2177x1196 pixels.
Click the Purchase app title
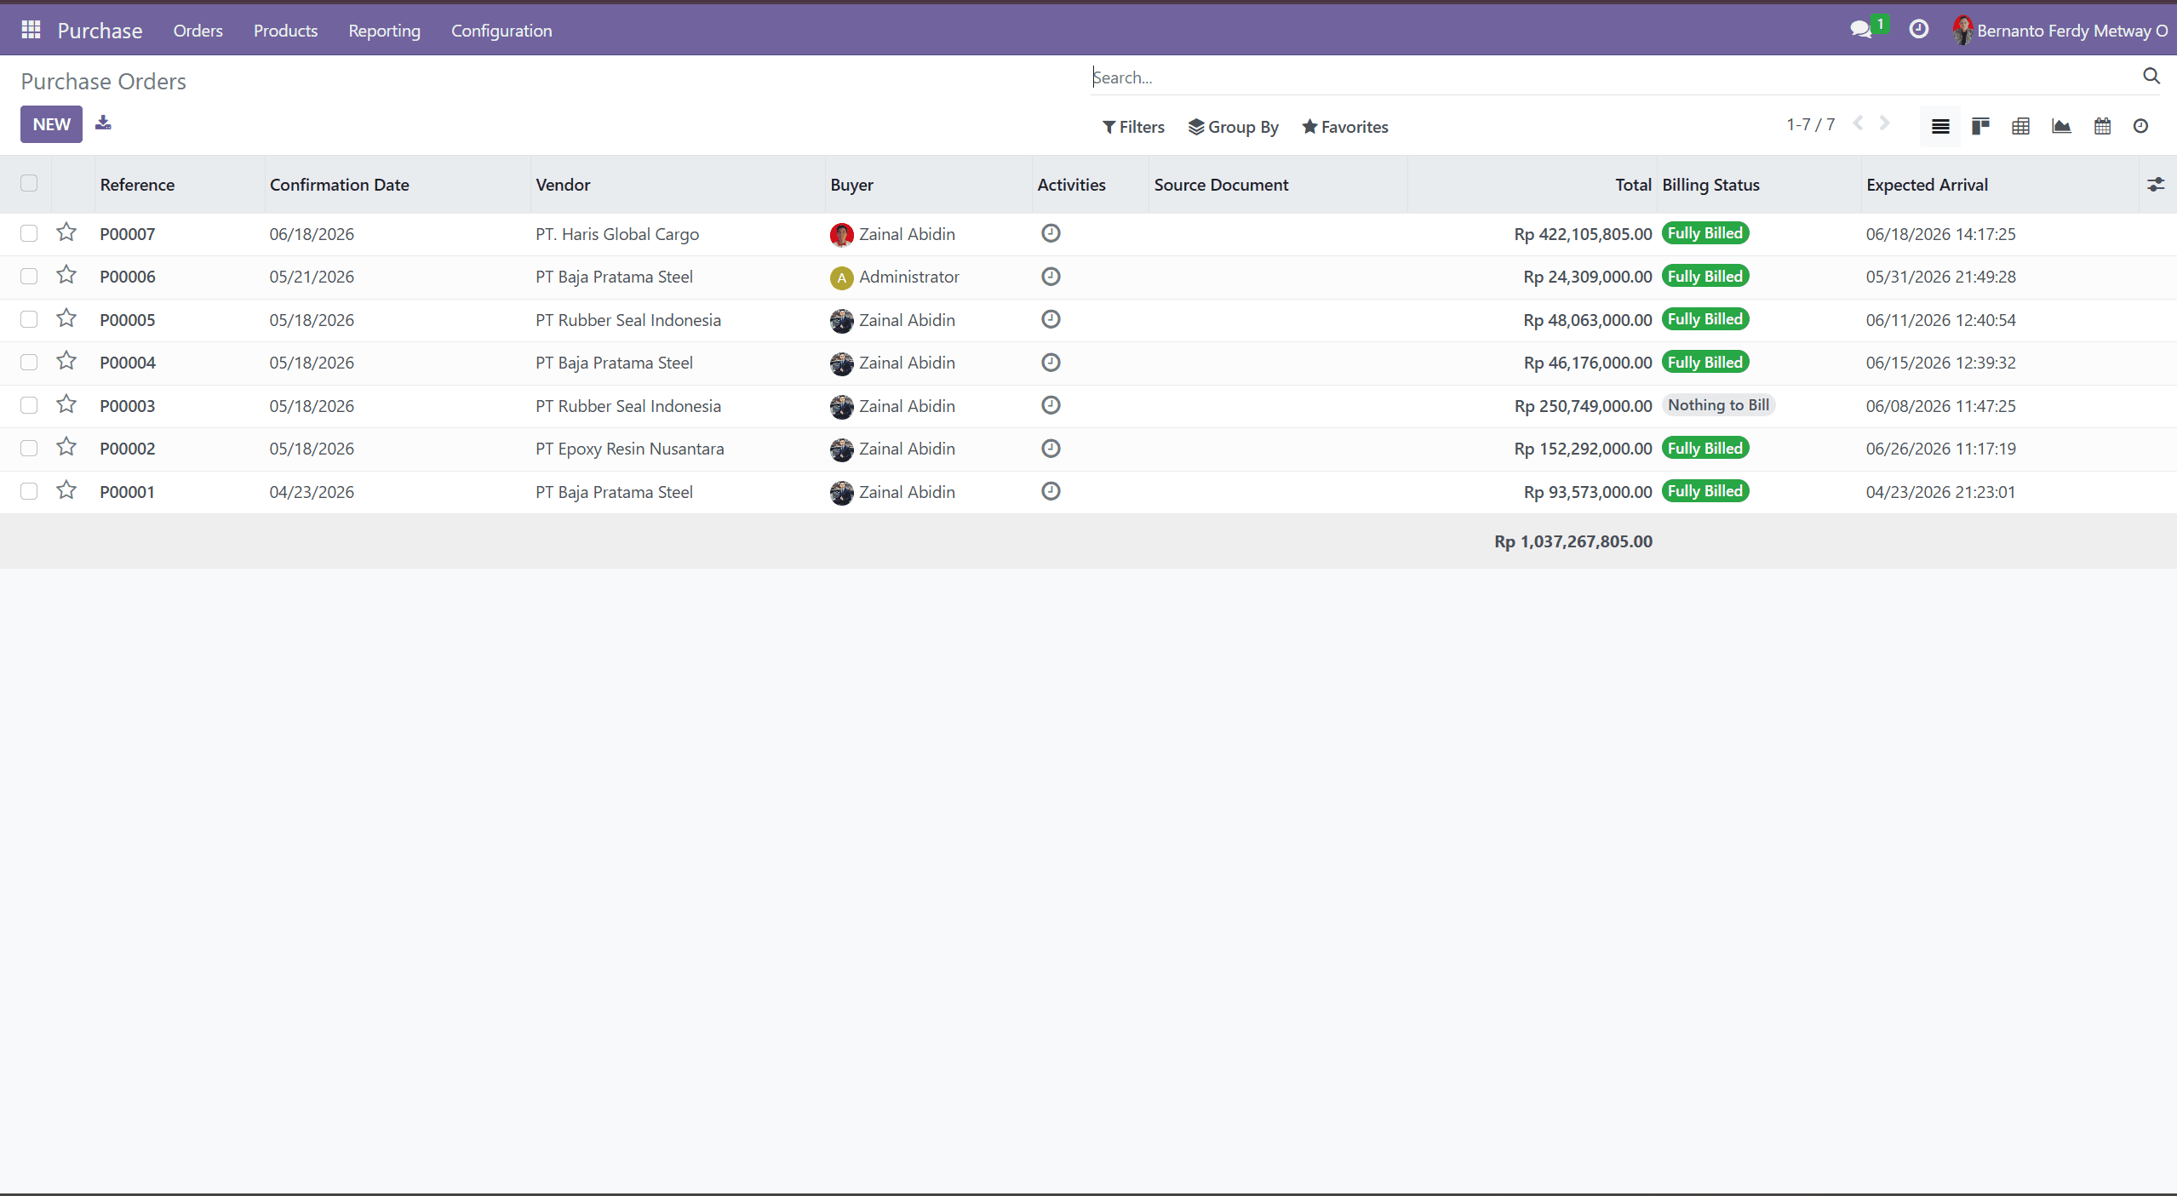pos(100,31)
